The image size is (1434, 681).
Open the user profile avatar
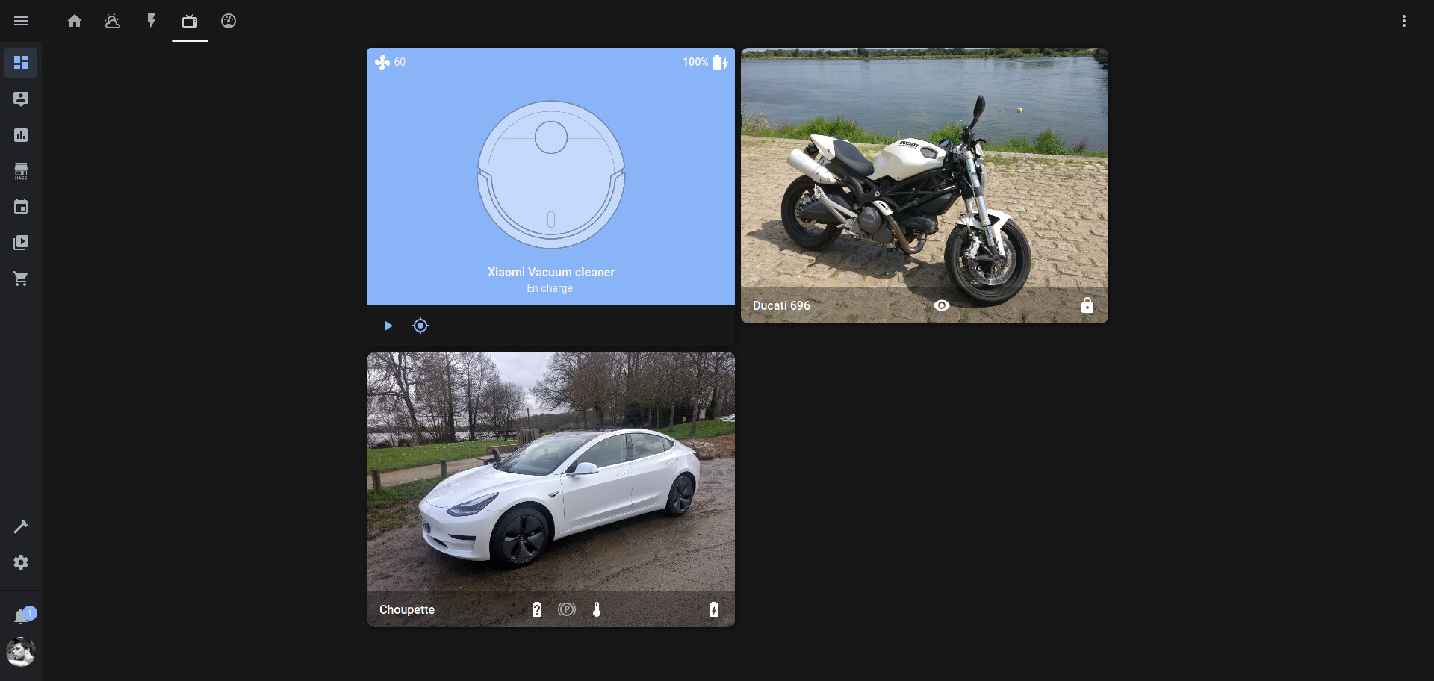pos(21,652)
